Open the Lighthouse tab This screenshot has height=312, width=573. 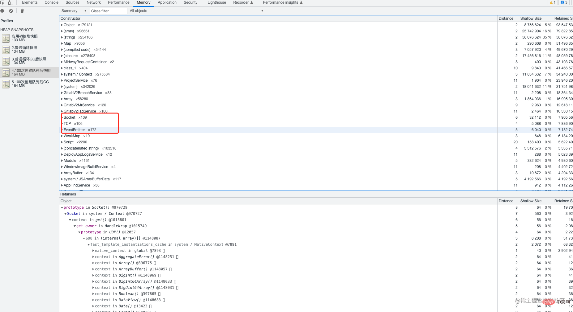coord(216,2)
